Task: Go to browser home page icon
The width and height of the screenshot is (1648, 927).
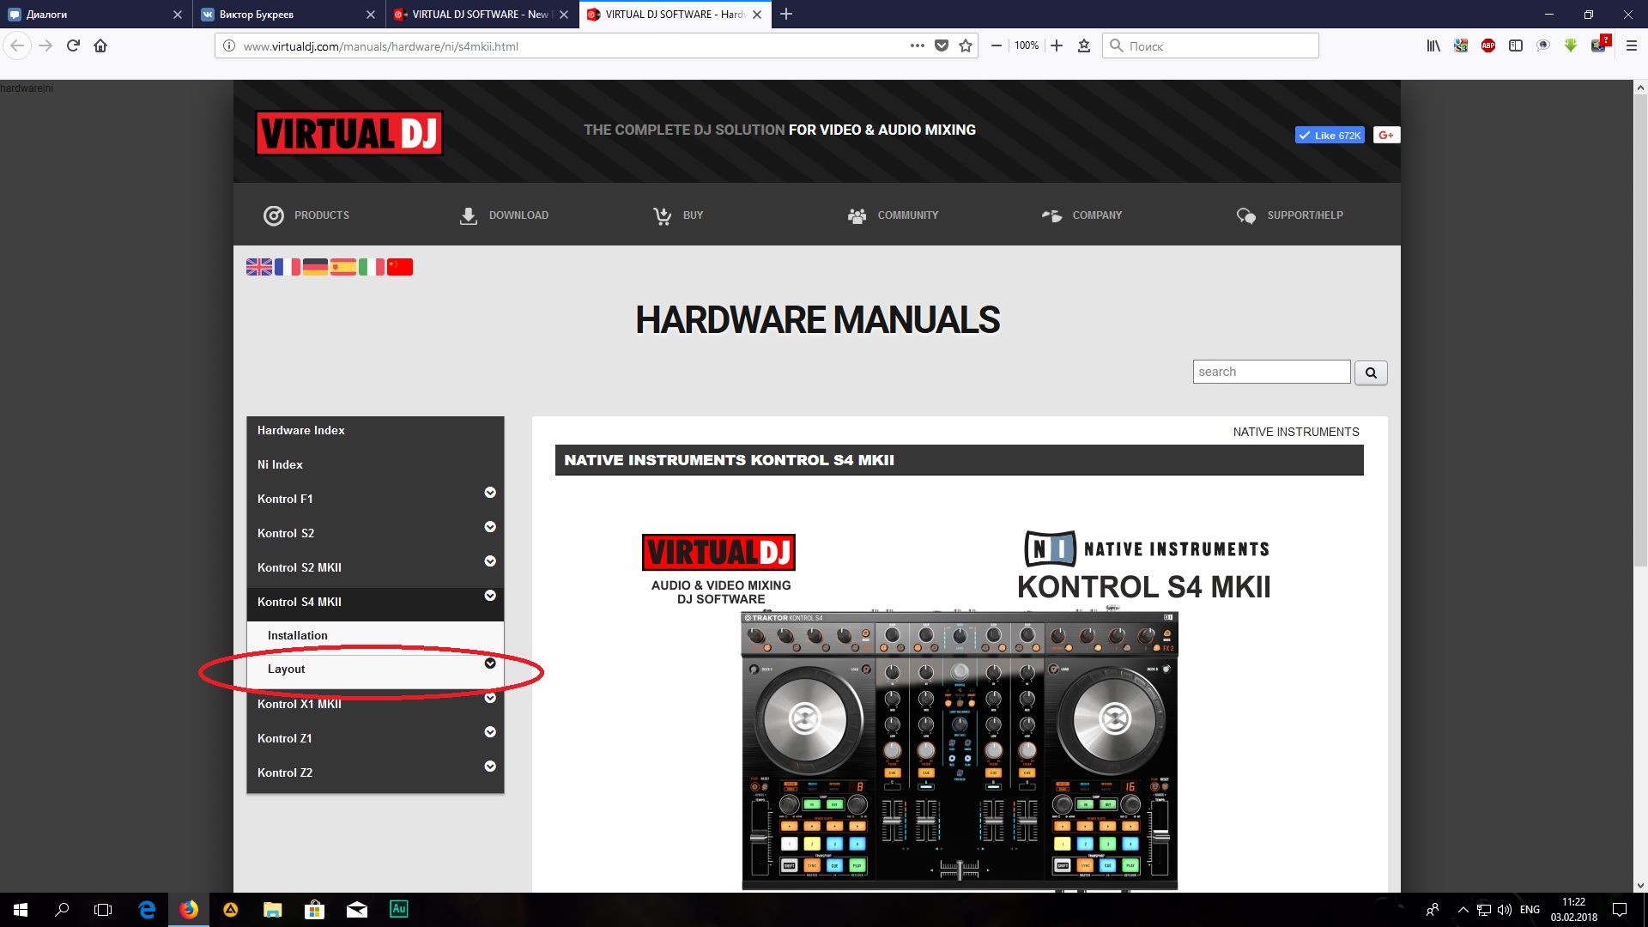Action: [x=100, y=45]
